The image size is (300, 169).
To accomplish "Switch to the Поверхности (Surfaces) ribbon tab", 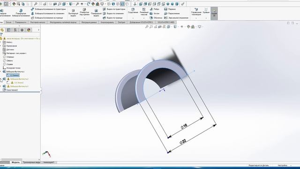I will coord(21,22).
